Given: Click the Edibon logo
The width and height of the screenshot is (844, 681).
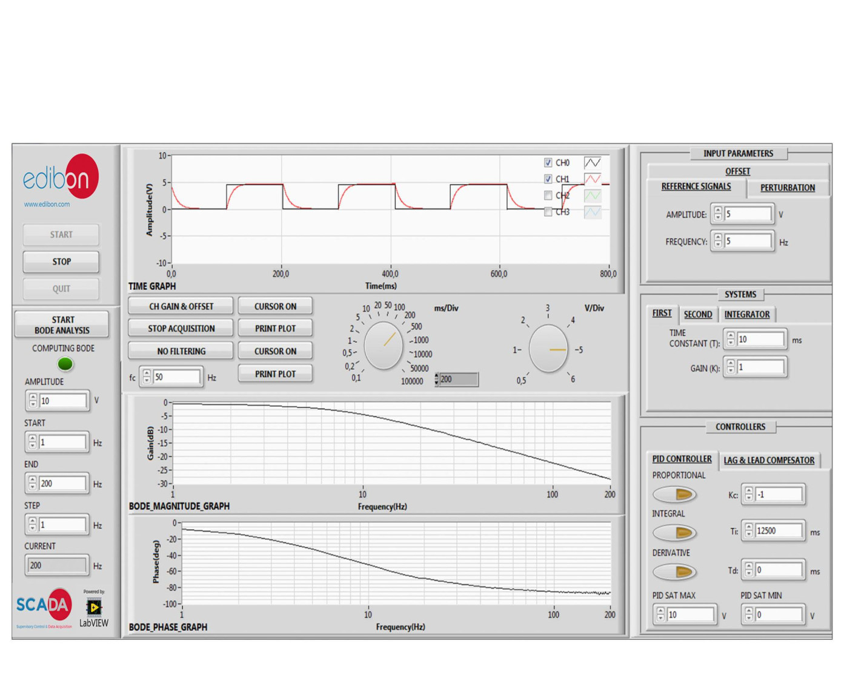Looking at the screenshot, I should point(61,176).
